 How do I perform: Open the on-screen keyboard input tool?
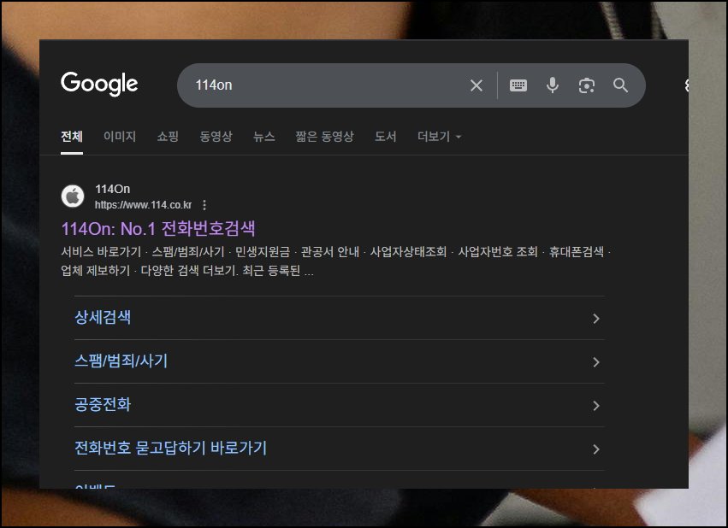[518, 85]
